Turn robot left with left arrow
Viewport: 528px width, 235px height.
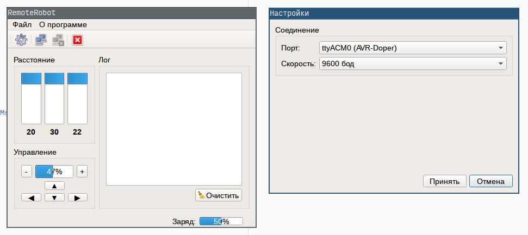point(32,198)
